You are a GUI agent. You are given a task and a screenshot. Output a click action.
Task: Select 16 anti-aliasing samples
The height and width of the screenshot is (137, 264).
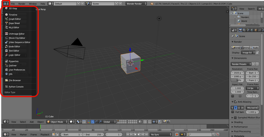point(242,108)
